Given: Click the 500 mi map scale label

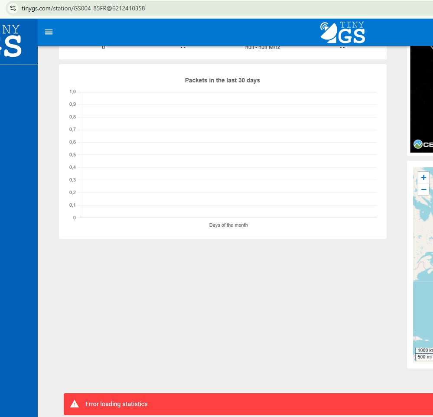Looking at the screenshot, I should (424, 357).
